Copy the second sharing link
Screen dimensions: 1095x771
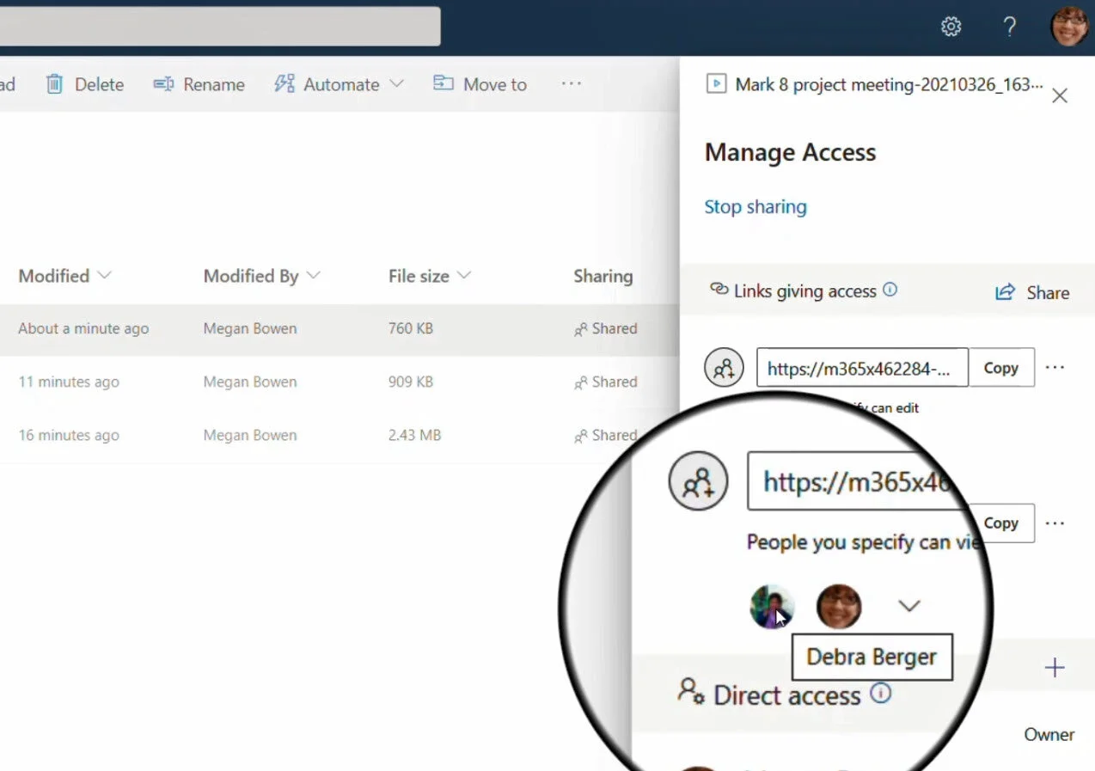click(x=1000, y=523)
